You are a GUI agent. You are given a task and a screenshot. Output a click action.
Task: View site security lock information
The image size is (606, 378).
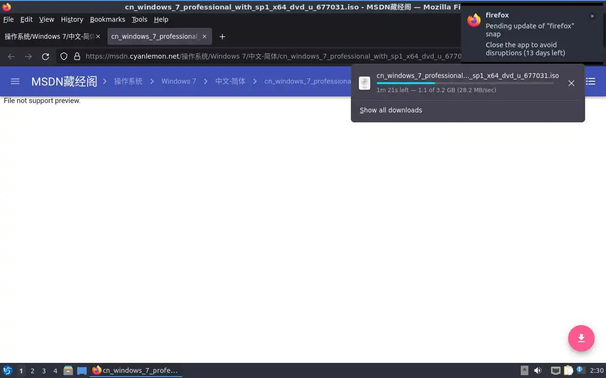point(77,56)
